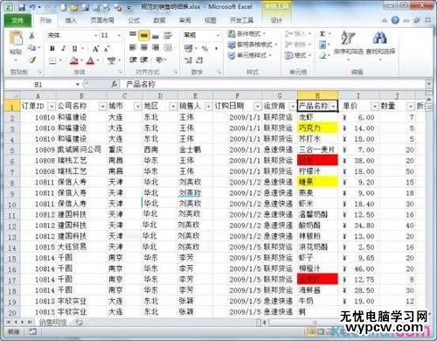Switch to the 数据 Data tab

pos(159,20)
